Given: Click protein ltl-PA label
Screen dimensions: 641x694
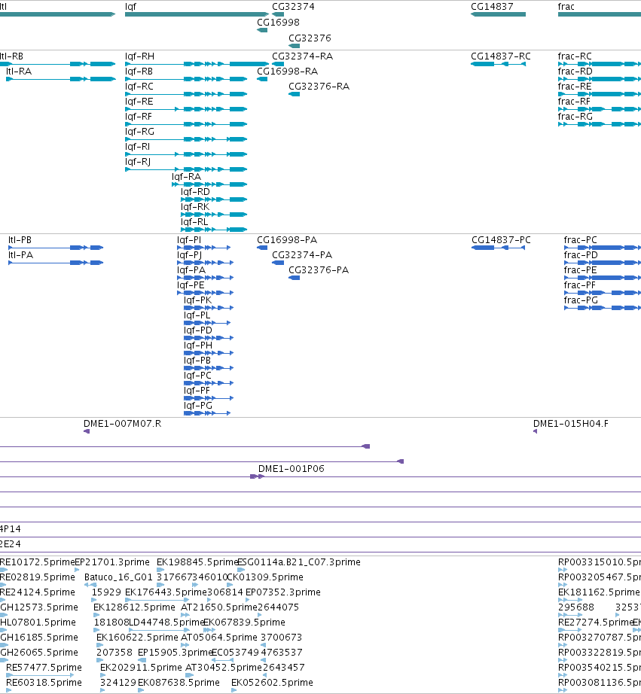Looking at the screenshot, I should pyautogui.click(x=21, y=255).
